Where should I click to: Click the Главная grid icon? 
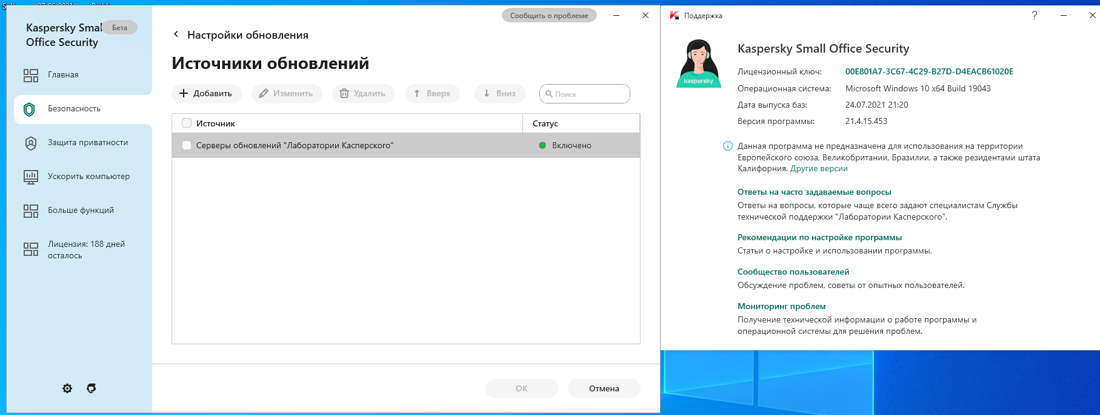[x=31, y=76]
